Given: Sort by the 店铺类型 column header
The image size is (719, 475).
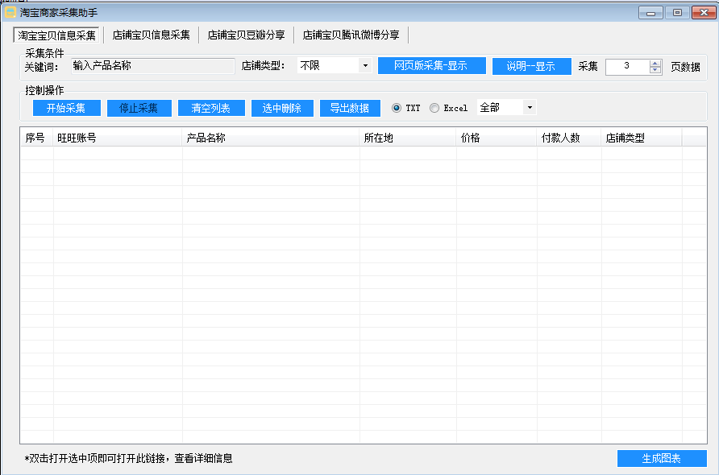Looking at the screenshot, I should tap(642, 138).
